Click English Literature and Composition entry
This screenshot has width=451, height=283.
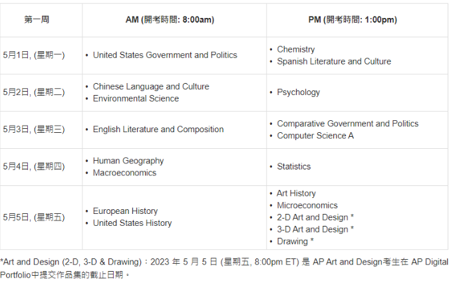pos(158,130)
